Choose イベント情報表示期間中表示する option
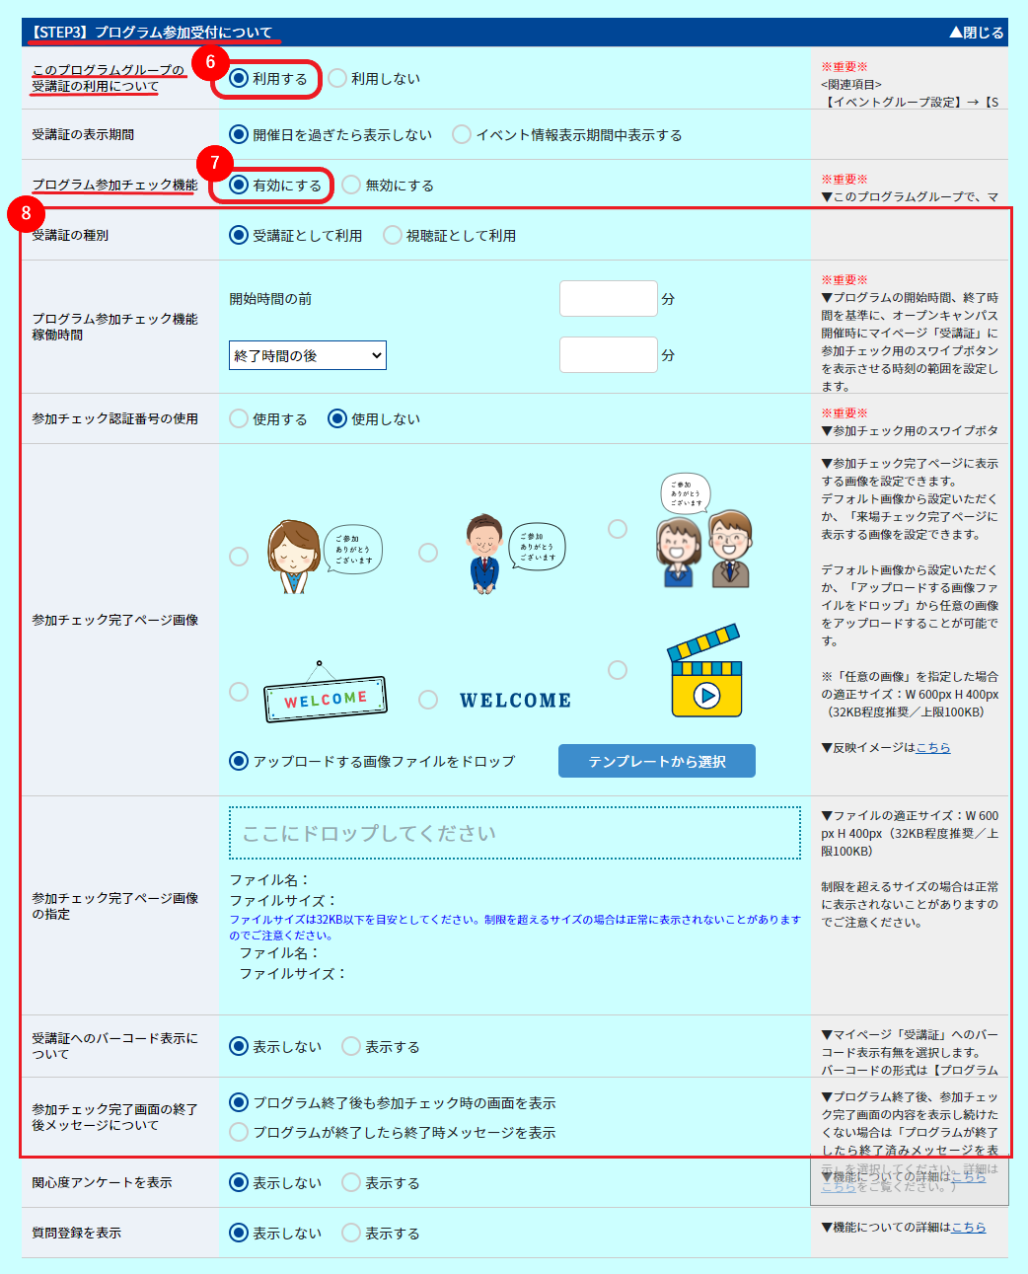The width and height of the screenshot is (1028, 1274). 462,134
